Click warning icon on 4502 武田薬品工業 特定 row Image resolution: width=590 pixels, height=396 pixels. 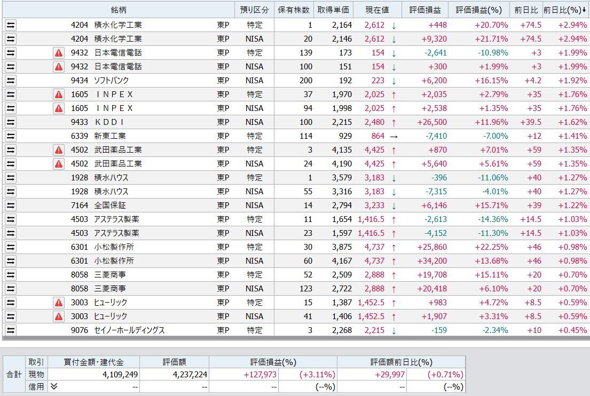(x=59, y=150)
